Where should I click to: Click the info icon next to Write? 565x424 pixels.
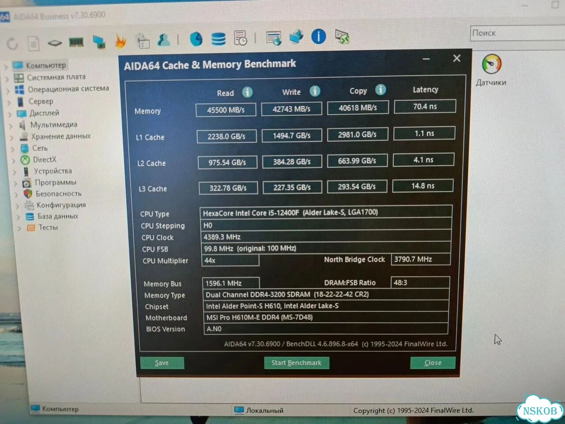[314, 91]
